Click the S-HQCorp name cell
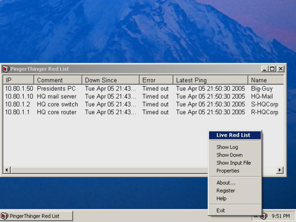Screen dimensions: 296x222 (x=265, y=104)
